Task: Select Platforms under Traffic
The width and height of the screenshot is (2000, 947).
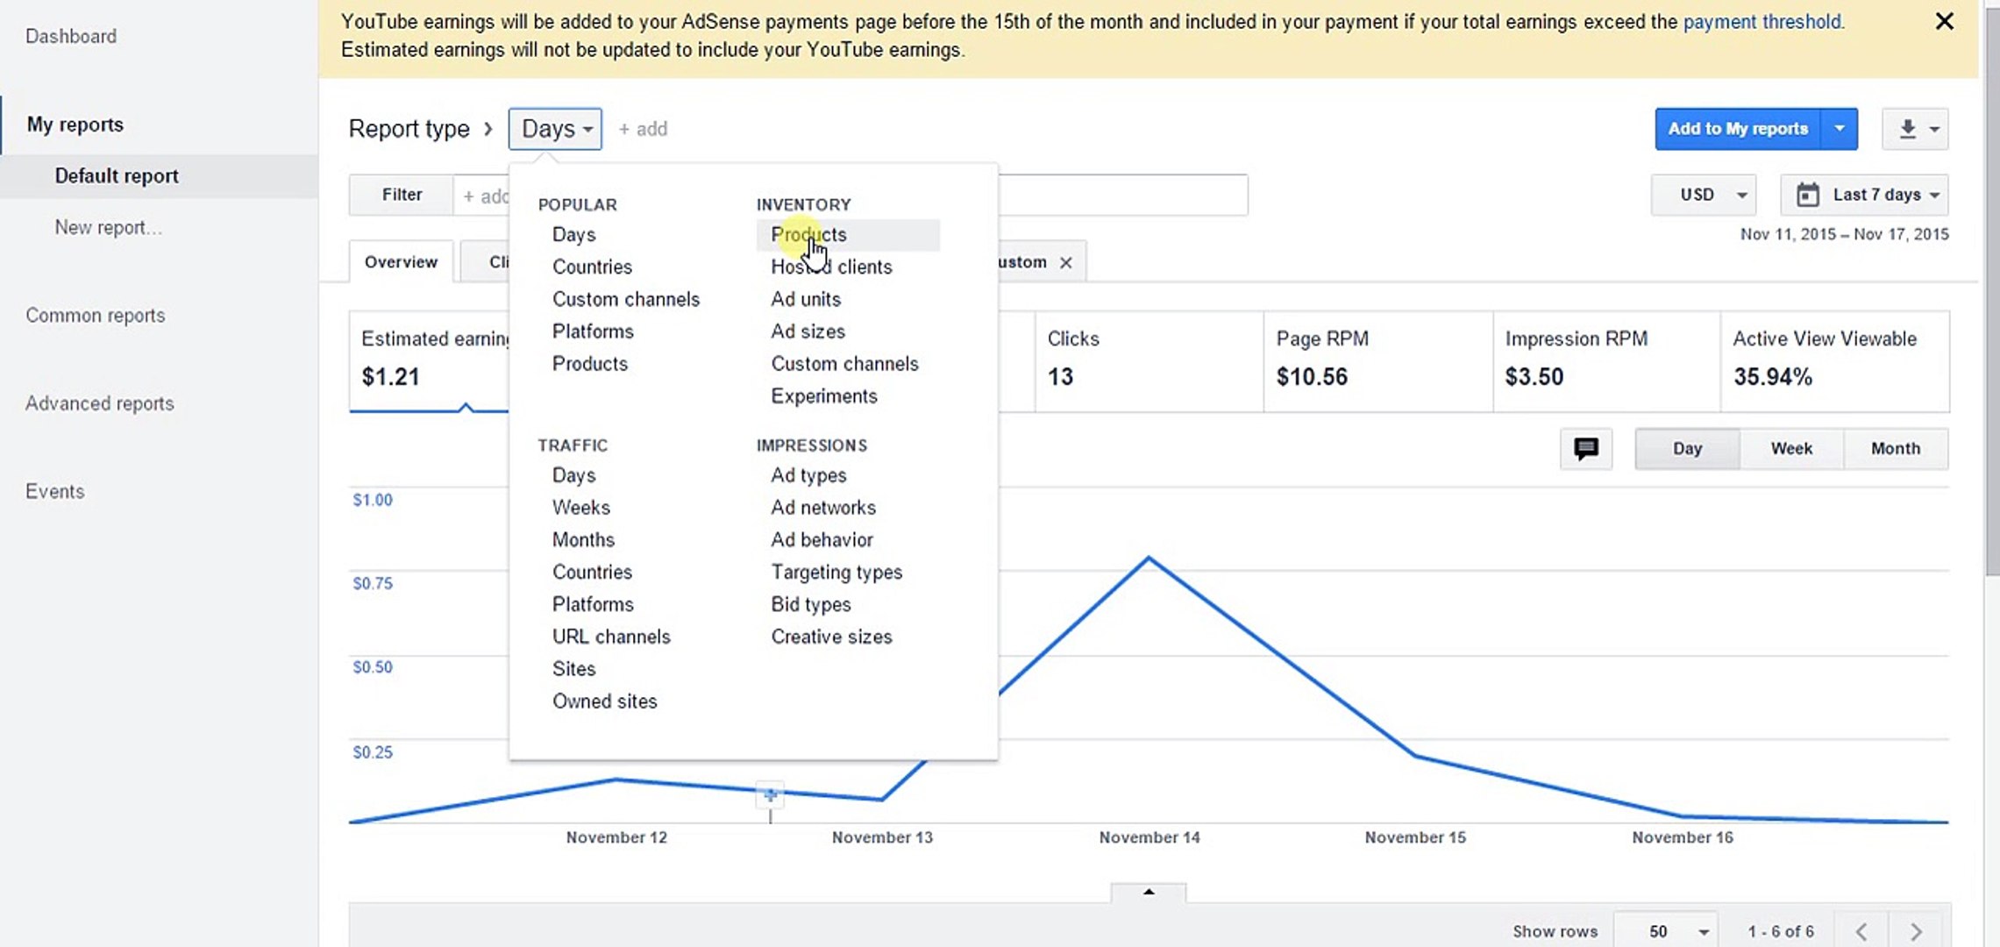Action: [x=593, y=605]
